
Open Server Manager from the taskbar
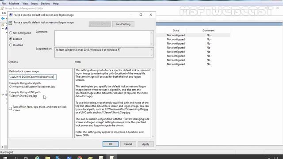click(58, 158)
